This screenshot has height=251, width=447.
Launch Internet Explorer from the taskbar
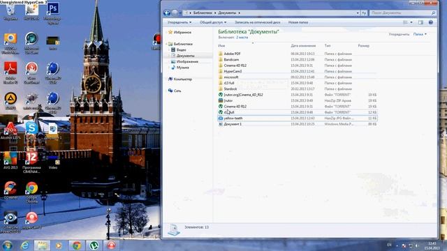pyautogui.click(x=25, y=245)
